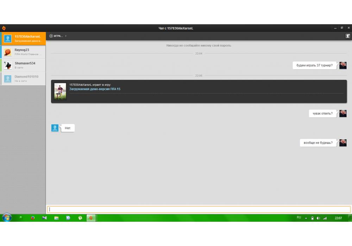This screenshot has width=352, height=246.
Task: Focus the chat message input field
Action: tap(199, 209)
